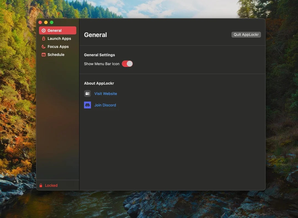298x218 pixels.
Task: Click the Discord logo icon
Action: [x=87, y=105]
